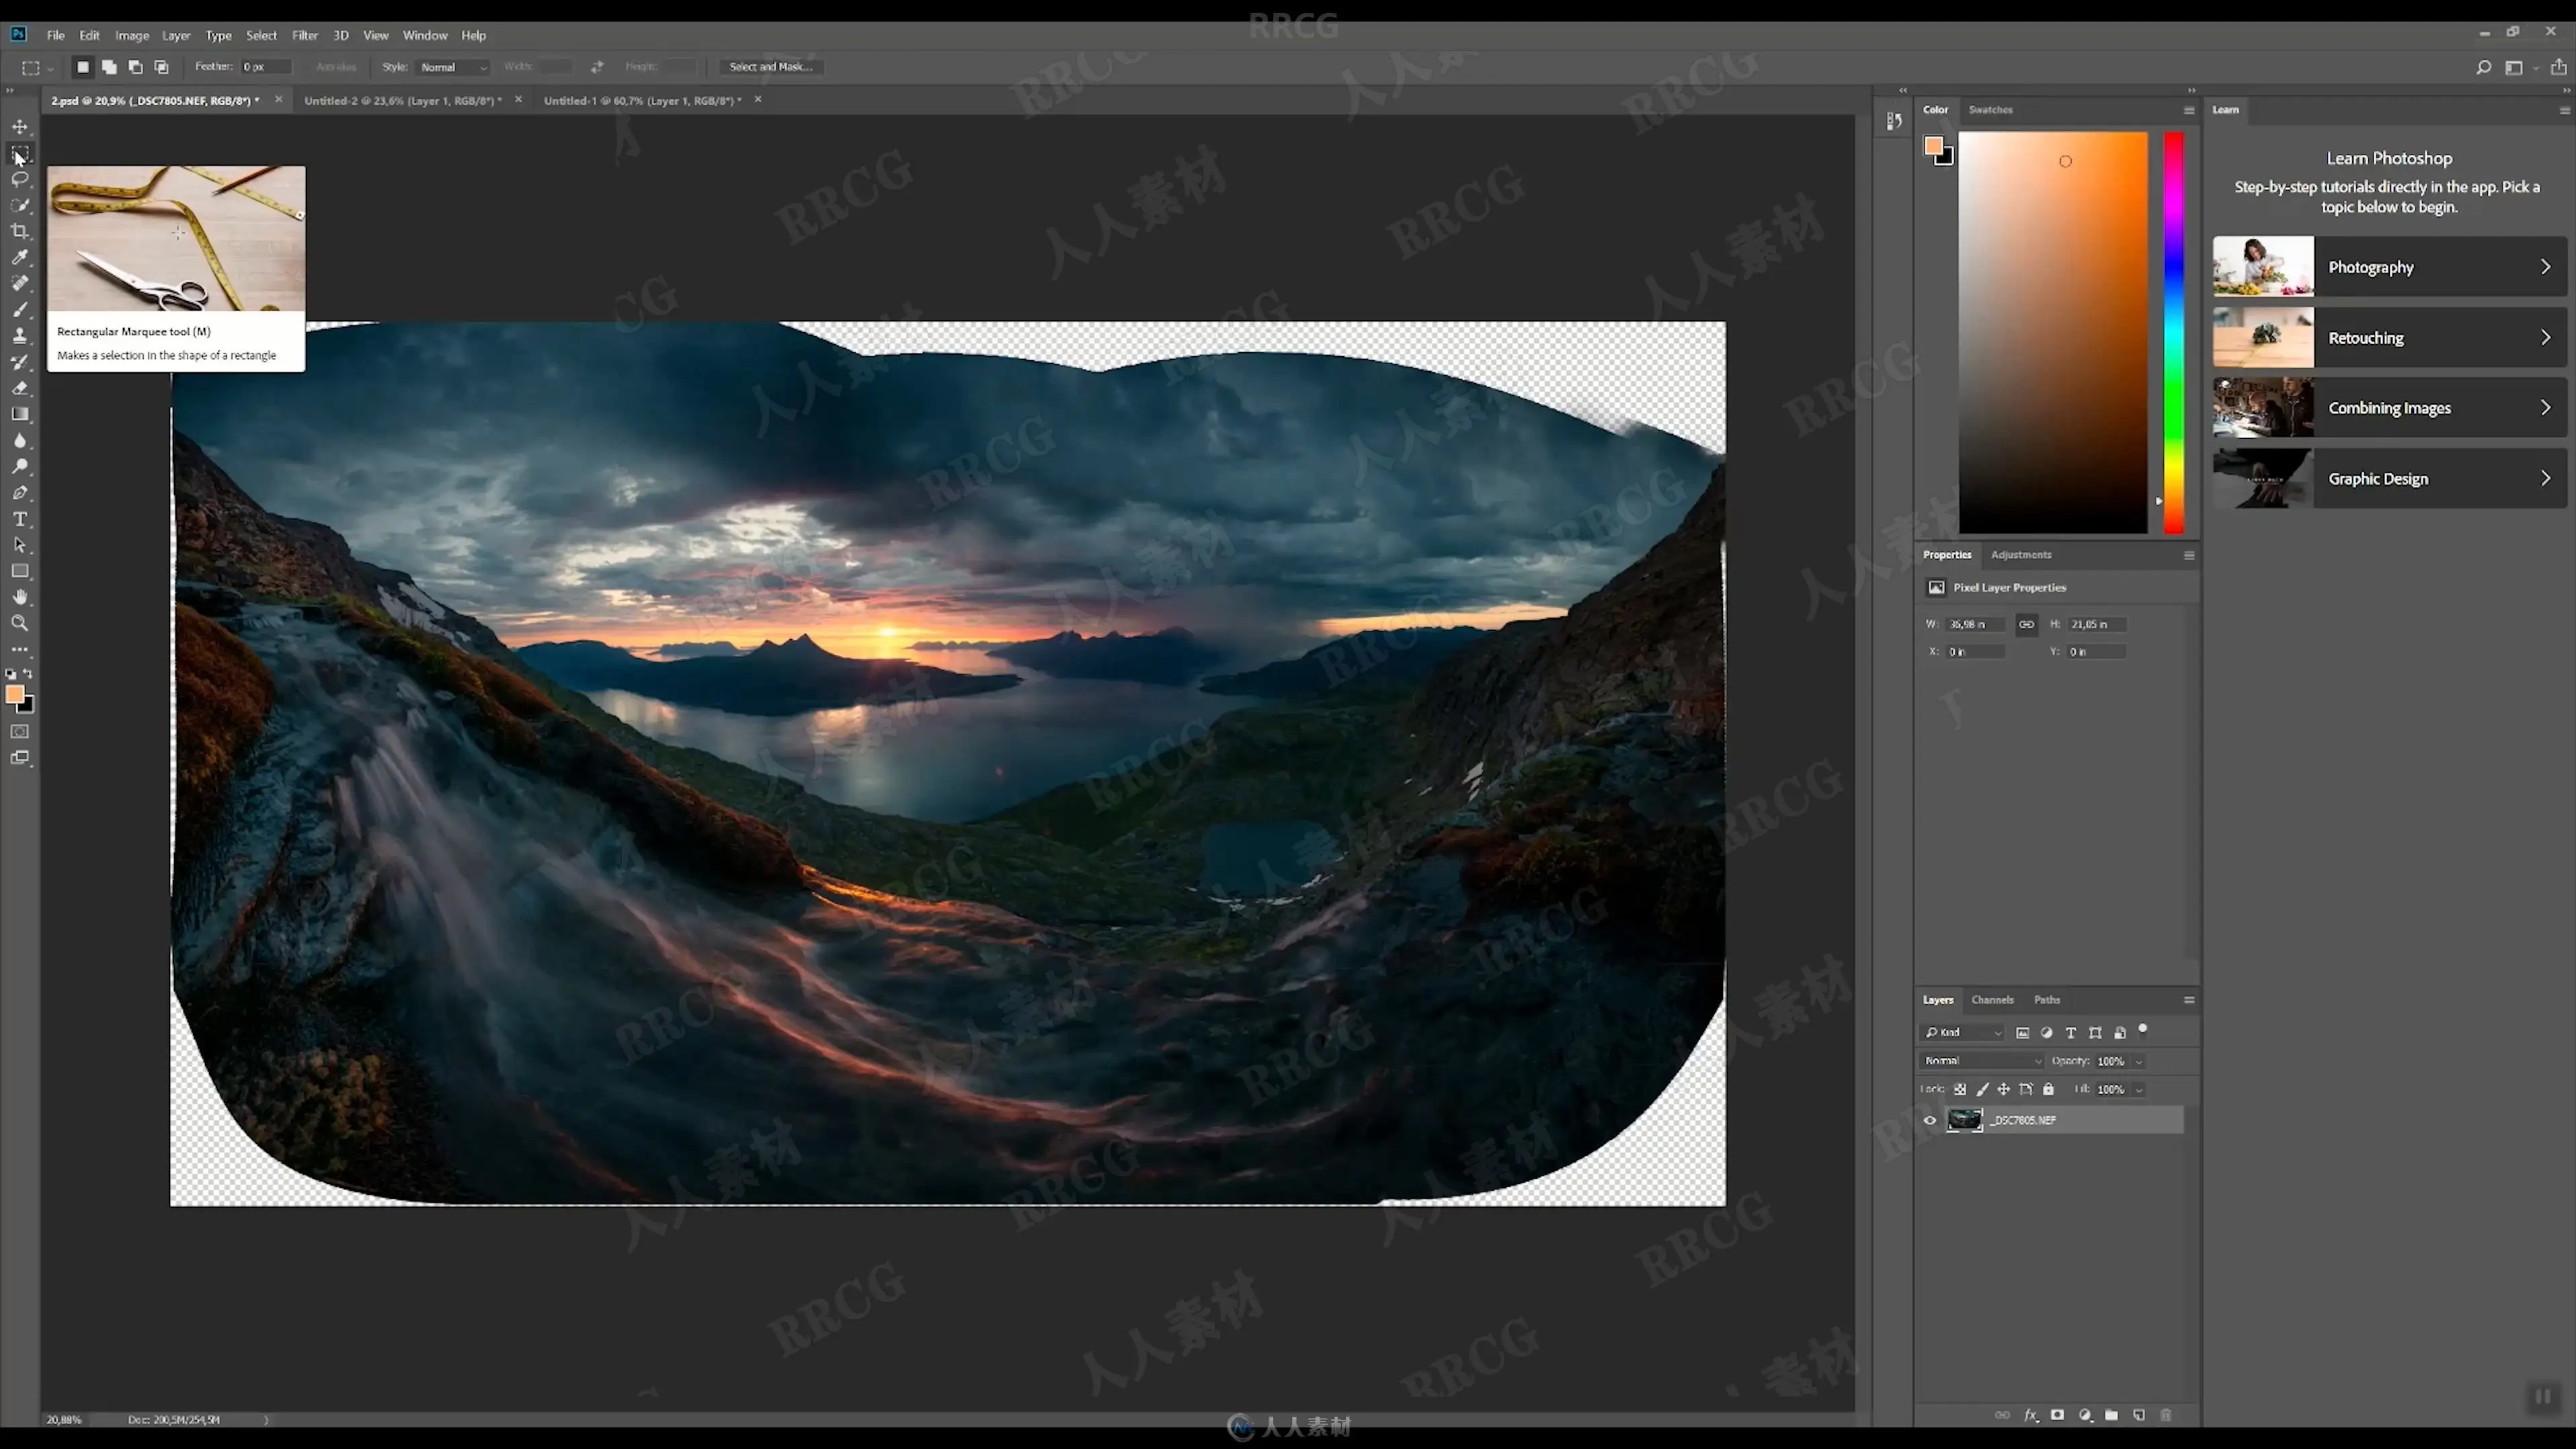
Task: Select the Horizontal Type tool
Action: pyautogui.click(x=20, y=519)
